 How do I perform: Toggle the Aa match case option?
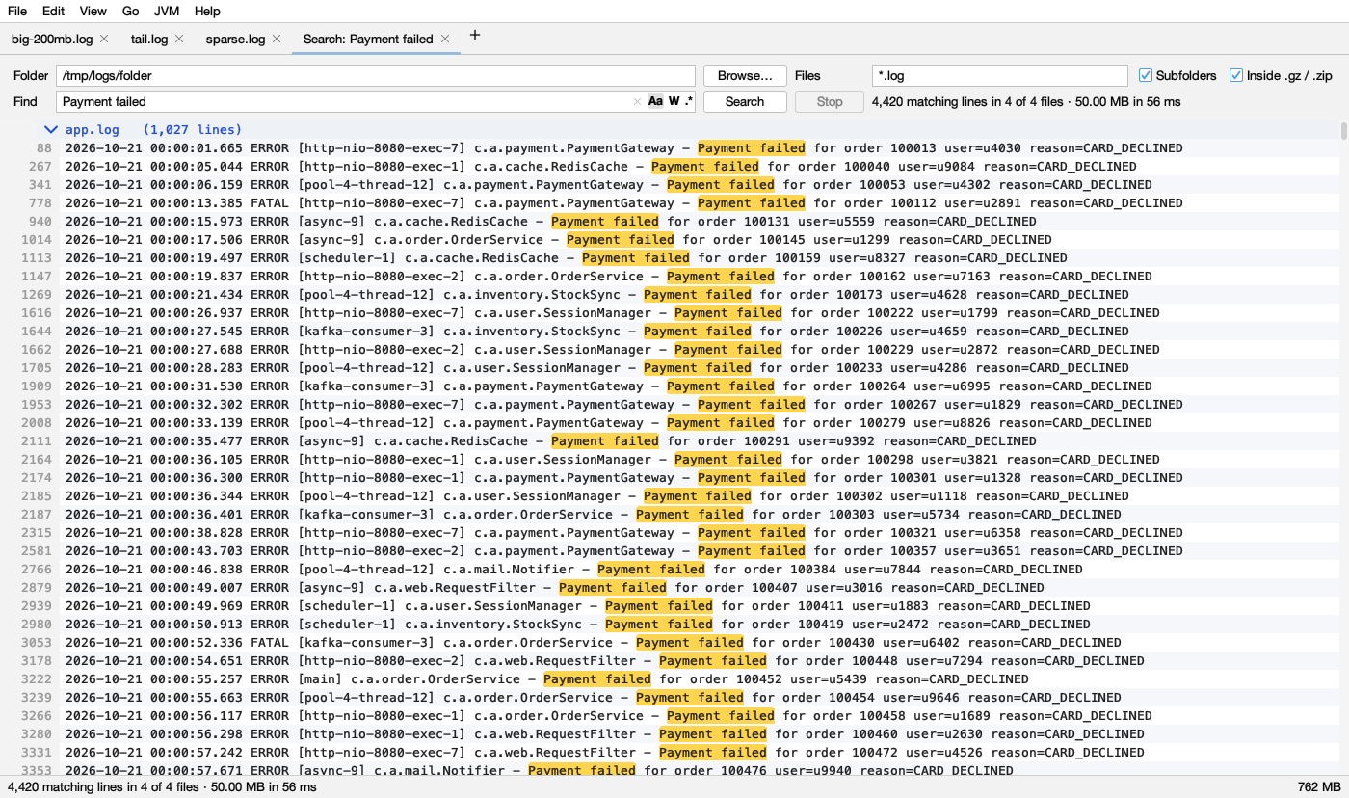click(655, 101)
